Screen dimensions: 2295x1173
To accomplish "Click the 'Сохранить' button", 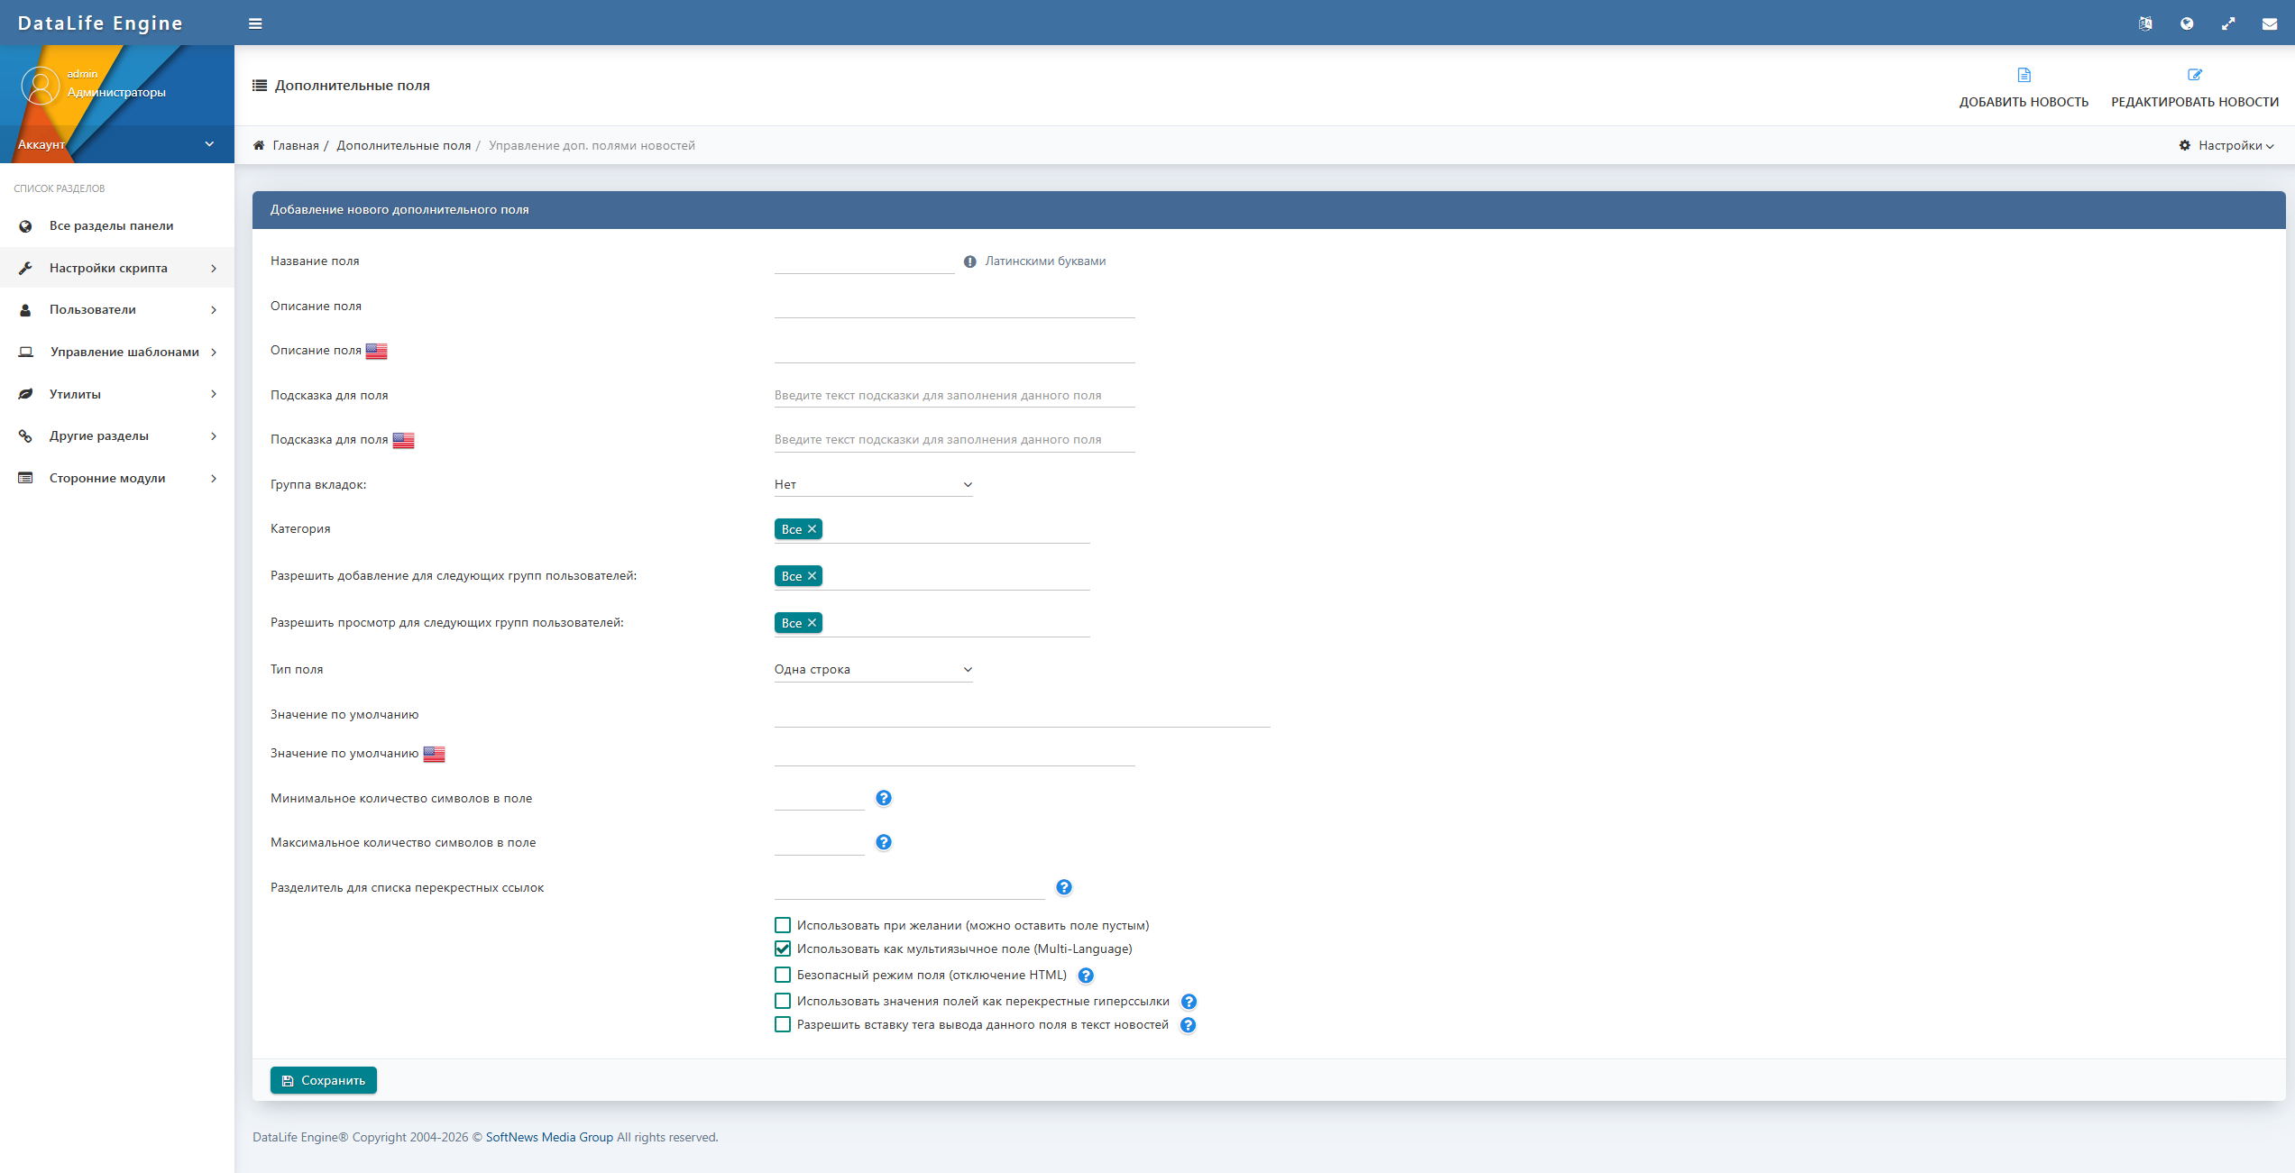I will (324, 1080).
